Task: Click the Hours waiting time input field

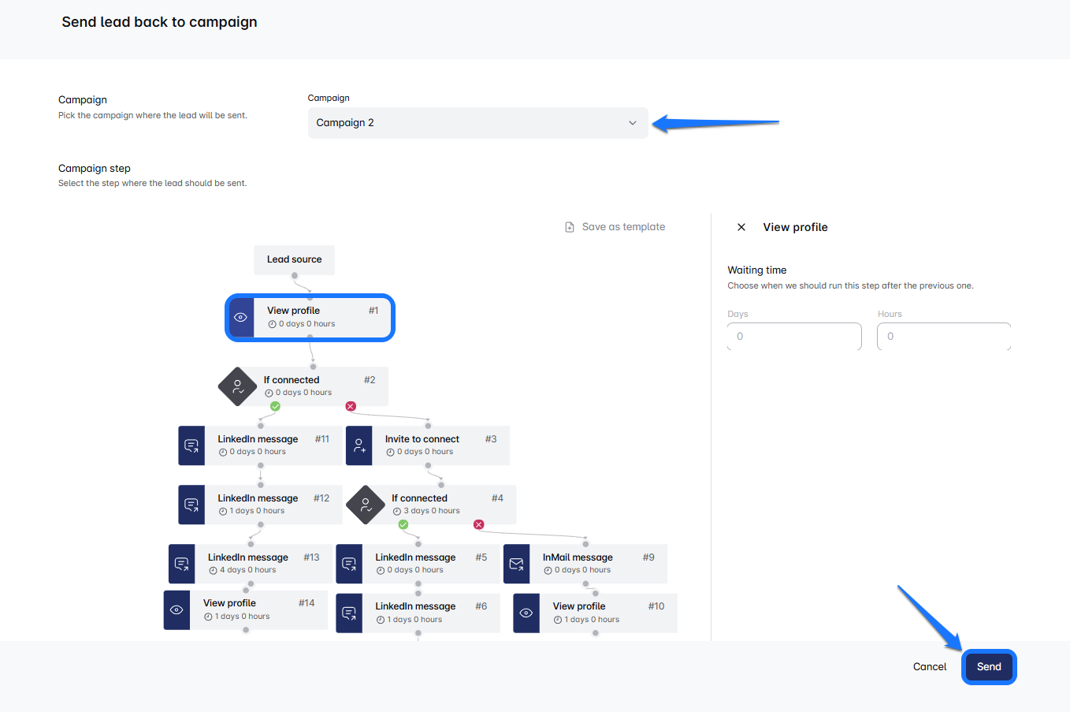Action: point(943,337)
